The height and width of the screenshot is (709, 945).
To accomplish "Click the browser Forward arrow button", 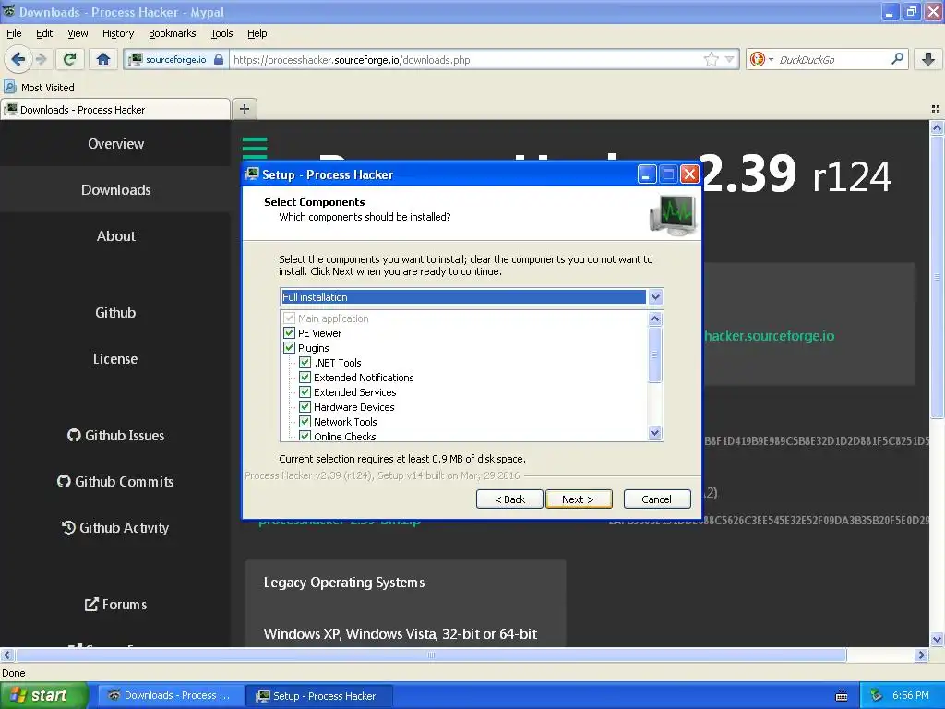I will pos(42,59).
